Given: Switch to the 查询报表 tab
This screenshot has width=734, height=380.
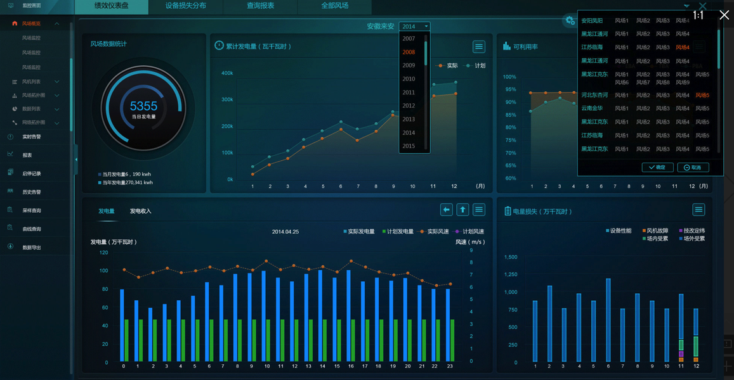Looking at the screenshot, I should pyautogui.click(x=260, y=6).
